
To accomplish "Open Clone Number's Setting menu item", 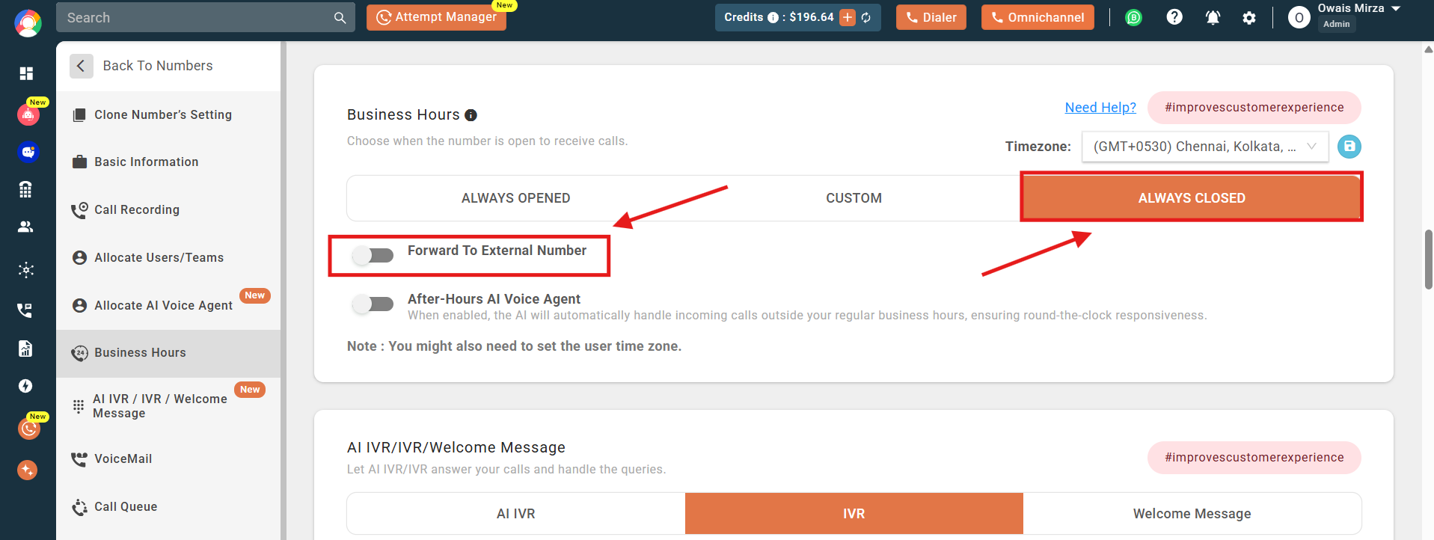I will (168, 115).
